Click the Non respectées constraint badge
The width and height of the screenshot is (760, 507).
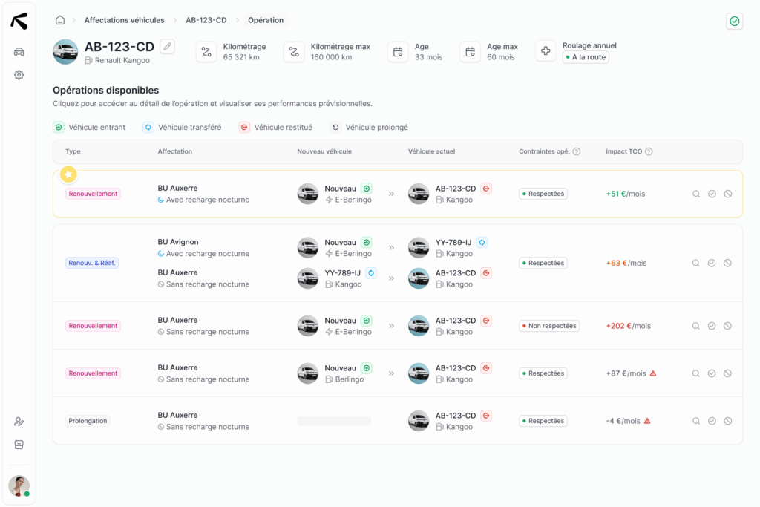pyautogui.click(x=548, y=326)
